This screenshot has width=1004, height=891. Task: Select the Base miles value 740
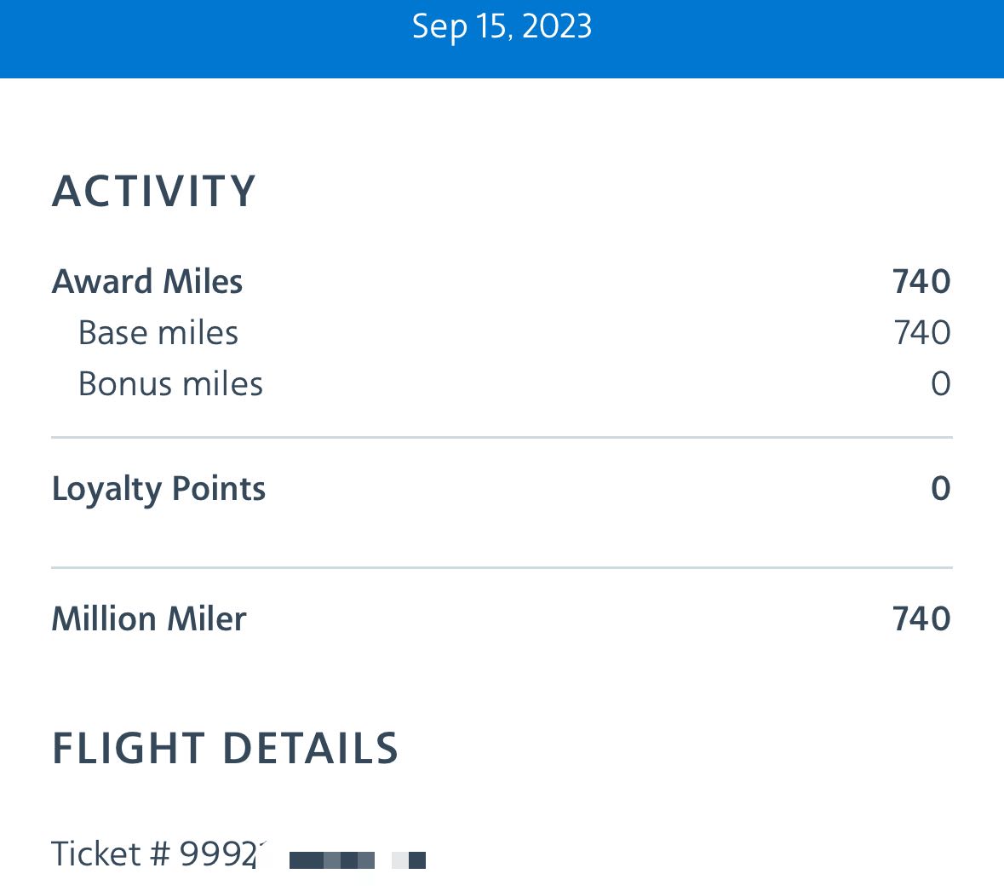(921, 333)
